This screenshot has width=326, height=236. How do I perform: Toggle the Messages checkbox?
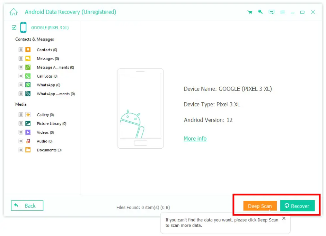[21, 58]
